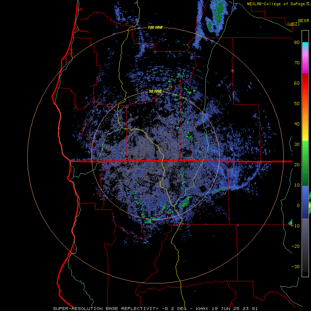
Task: Click the 0 value on the dBZ scale
Action: [x=298, y=206]
